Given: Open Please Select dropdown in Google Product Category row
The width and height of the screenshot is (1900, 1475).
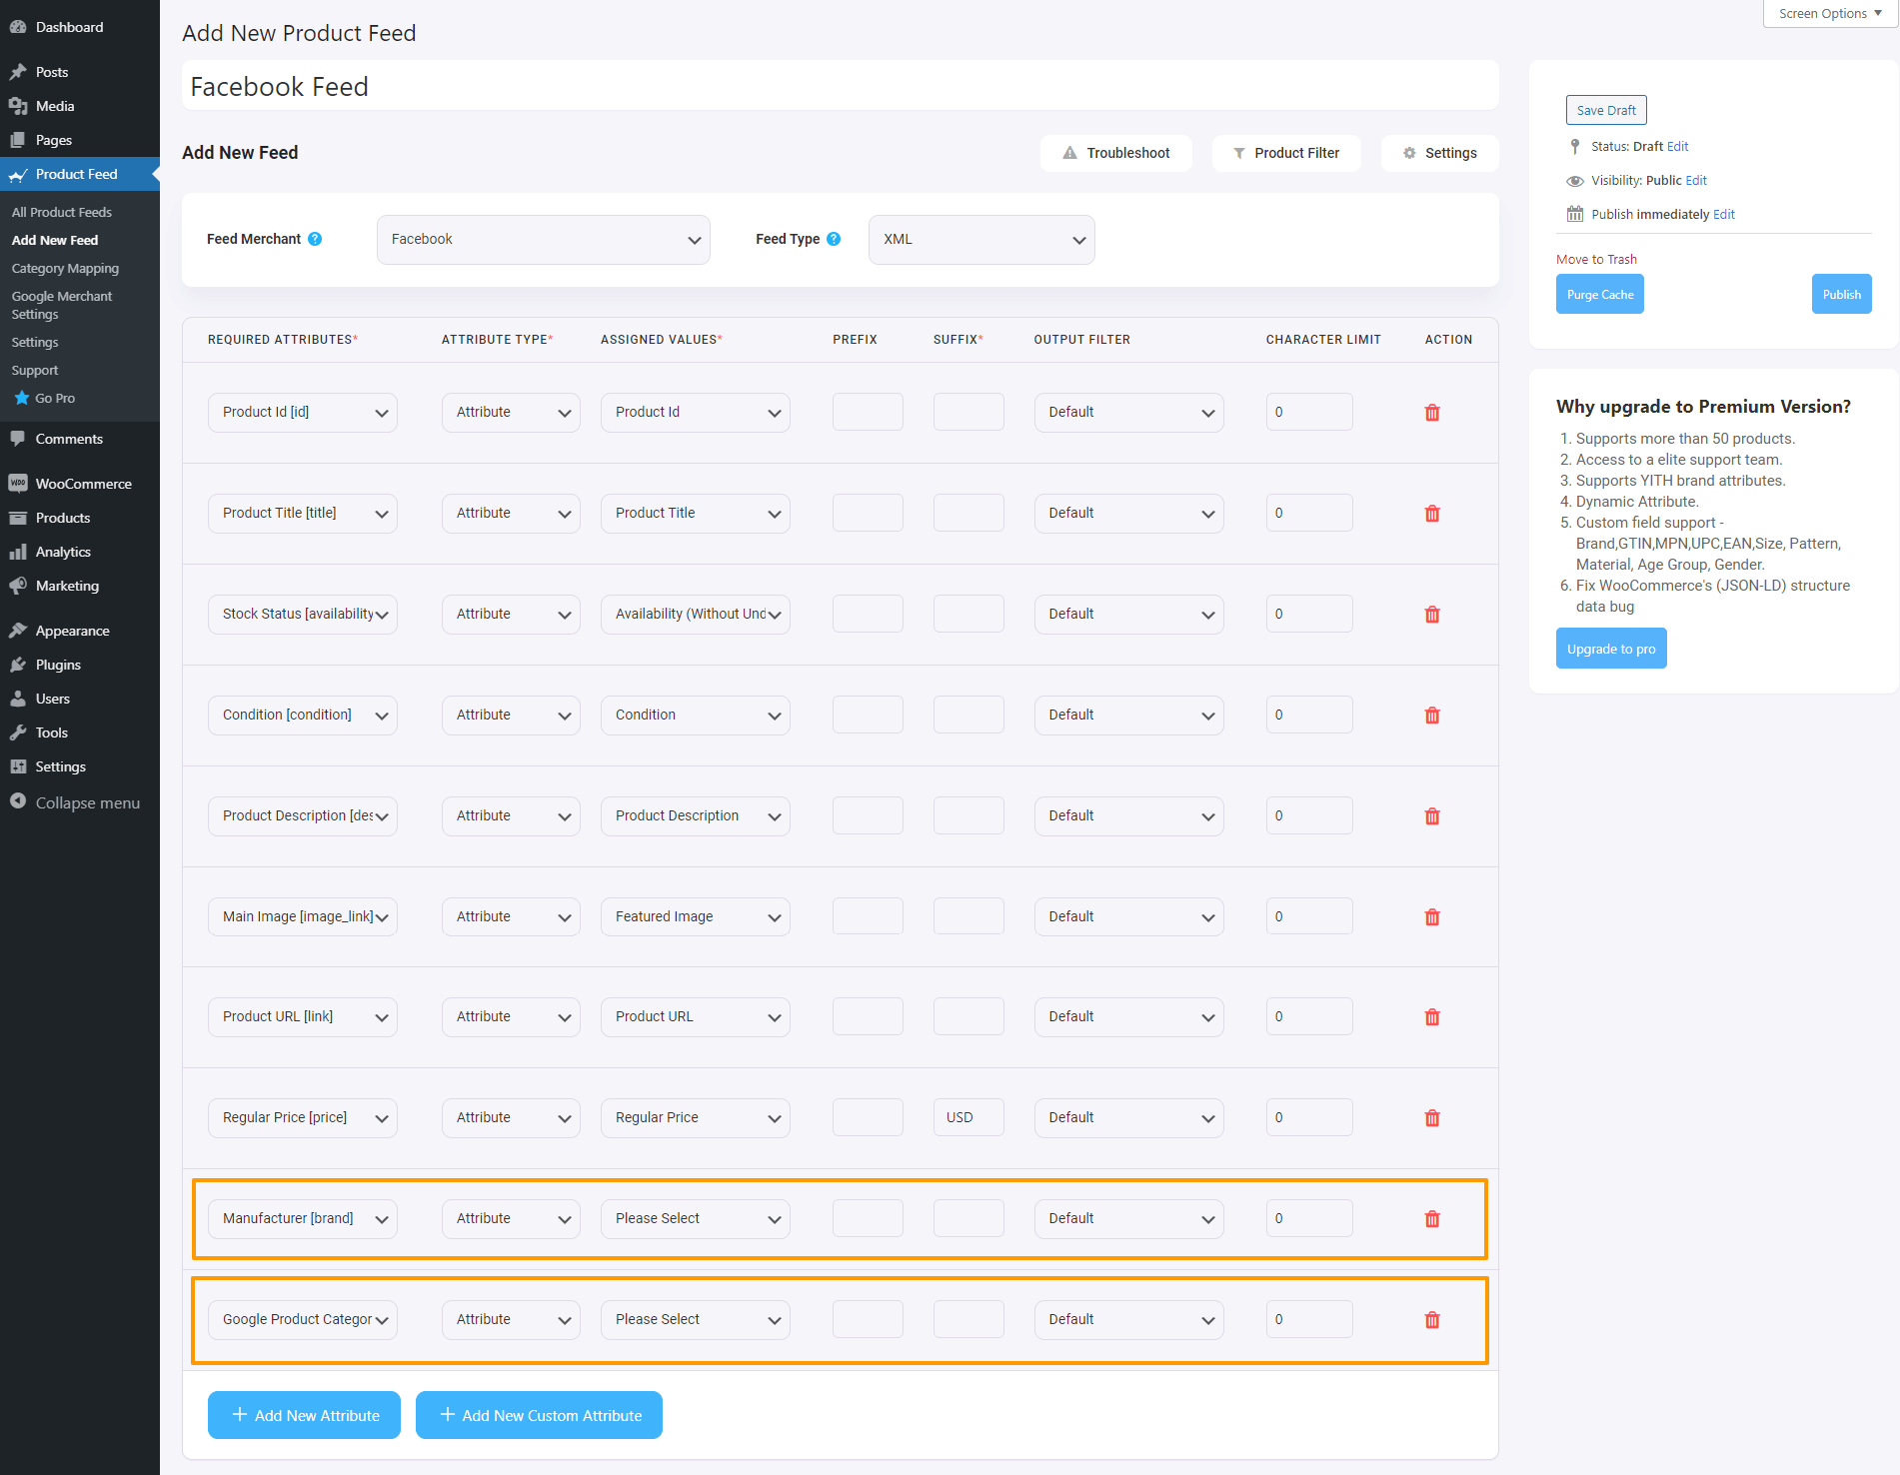Looking at the screenshot, I should 696,1320.
